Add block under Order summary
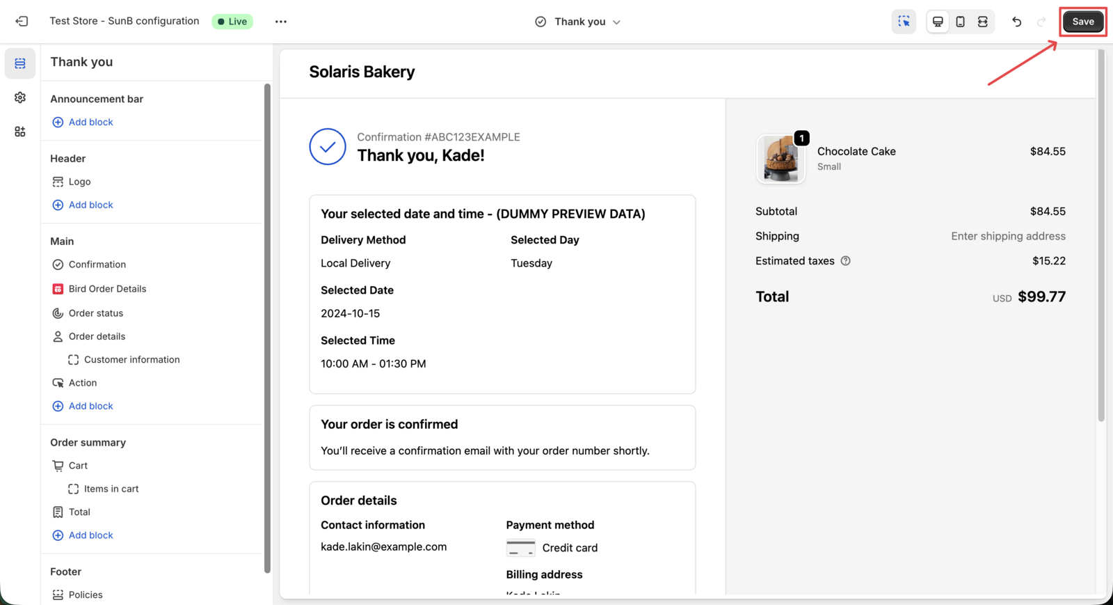 coord(83,535)
